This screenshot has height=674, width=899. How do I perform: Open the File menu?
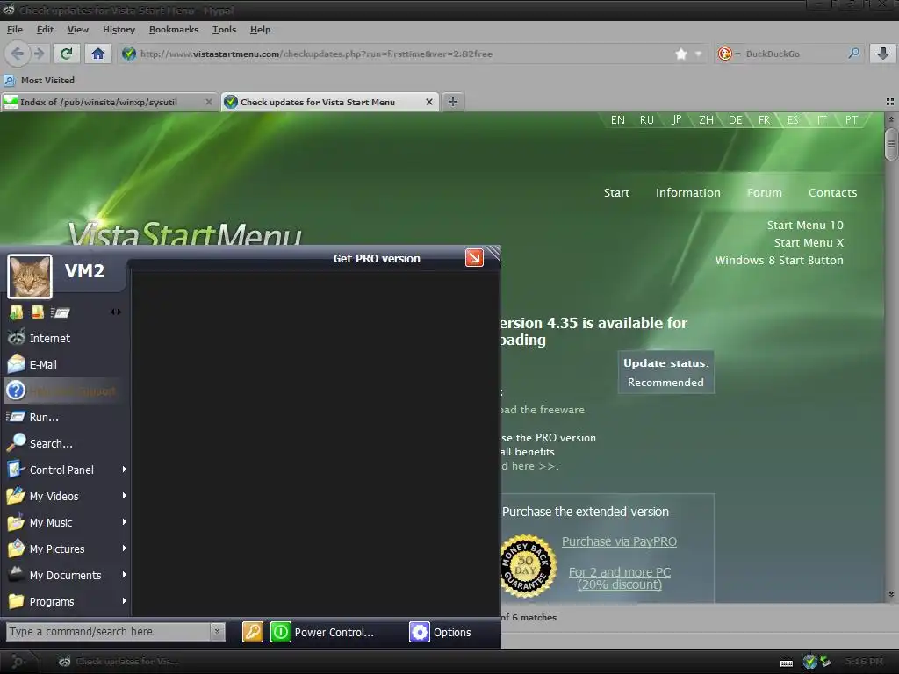[15, 30]
